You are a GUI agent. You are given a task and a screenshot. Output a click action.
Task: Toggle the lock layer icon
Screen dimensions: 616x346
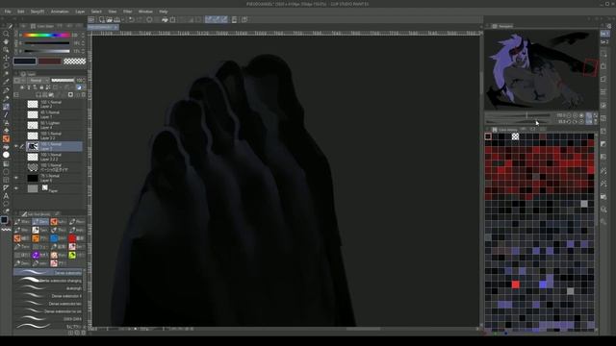pyautogui.click(x=41, y=87)
